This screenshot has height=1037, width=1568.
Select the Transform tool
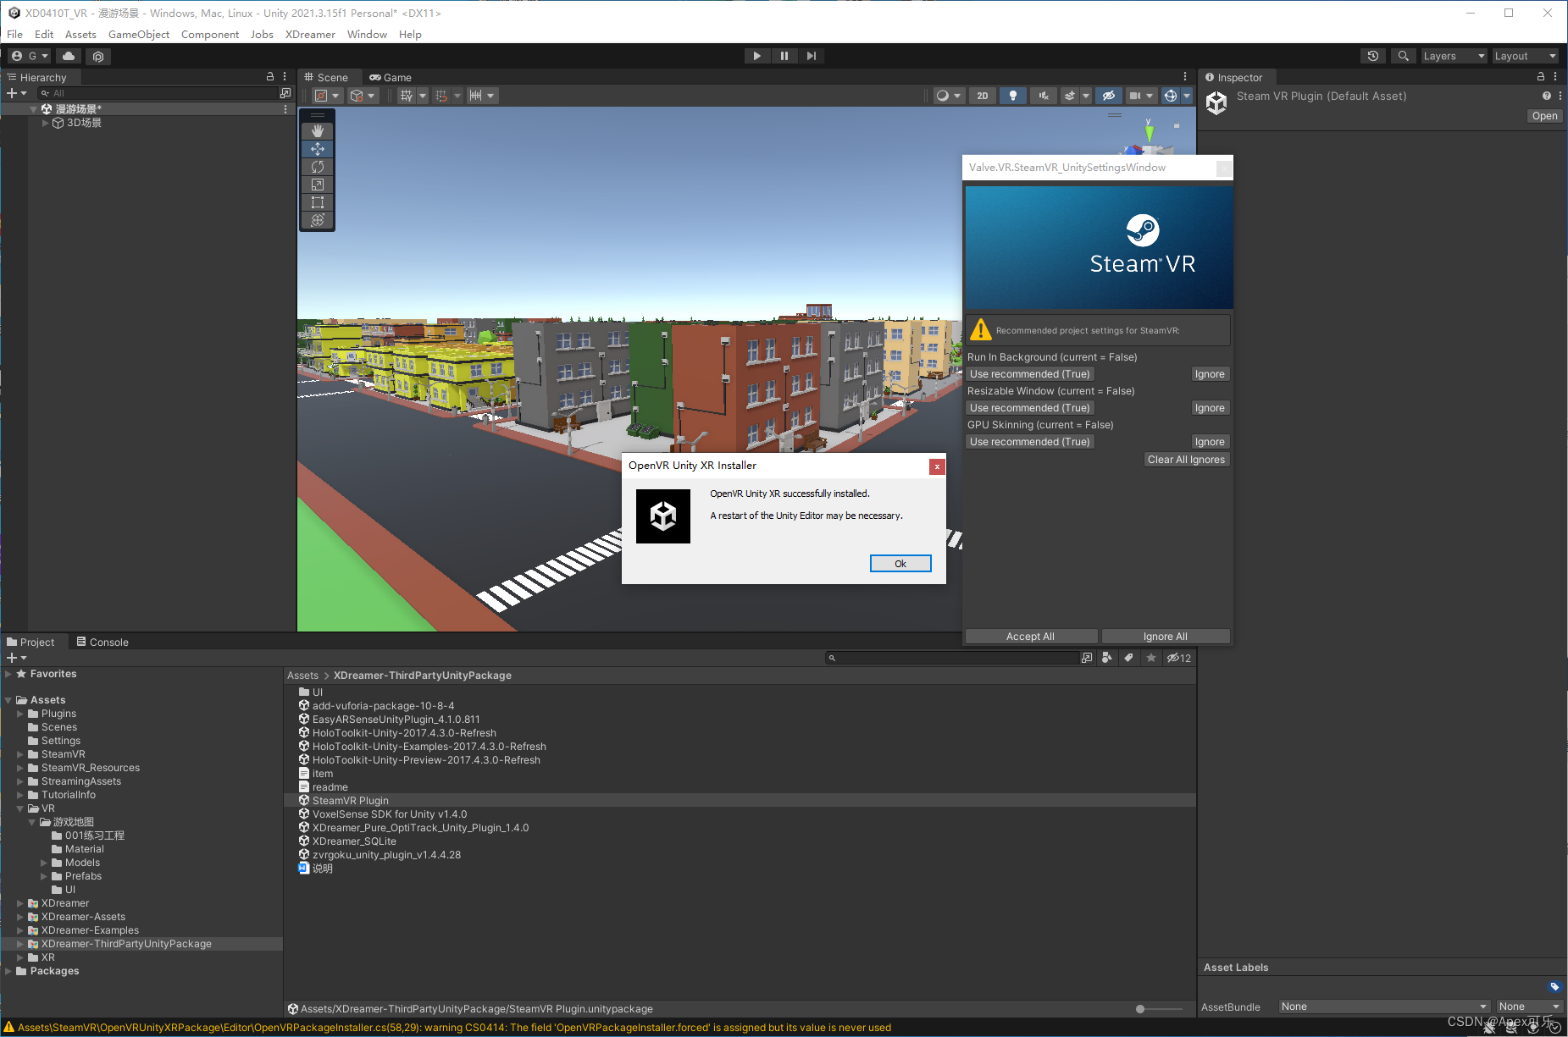coord(318,220)
